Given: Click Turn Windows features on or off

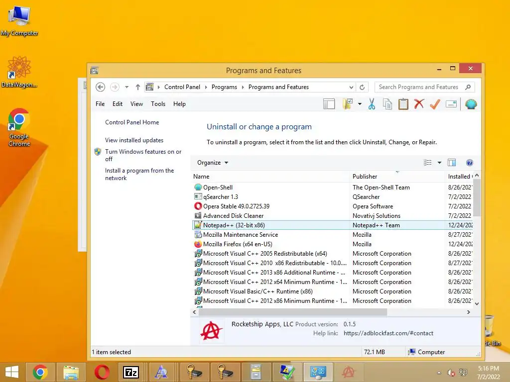Looking at the screenshot, I should (x=143, y=155).
